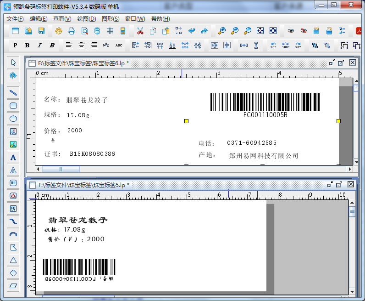Open the 绘图(D) menu
This screenshot has width=365, height=301.
(86, 19)
